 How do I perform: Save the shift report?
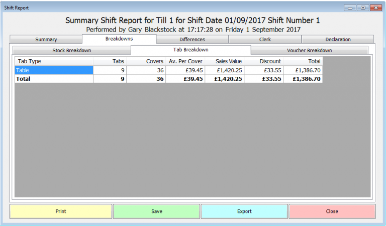pos(156,211)
